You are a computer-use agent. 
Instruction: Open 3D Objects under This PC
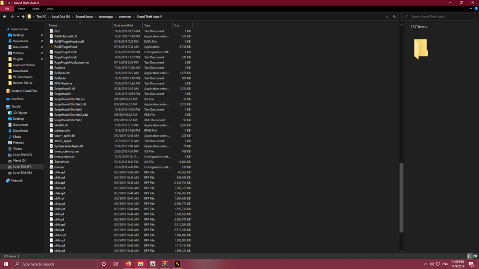click(20, 113)
